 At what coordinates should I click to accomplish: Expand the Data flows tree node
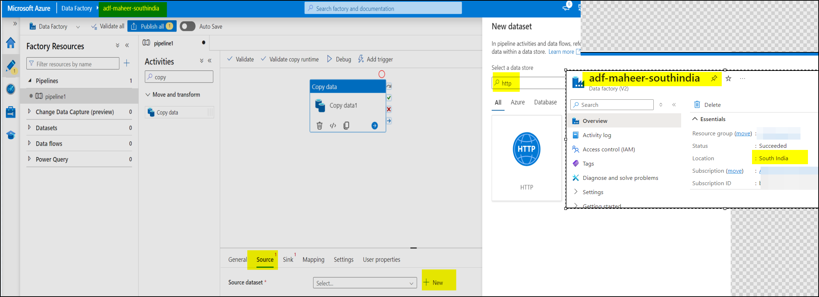pyautogui.click(x=29, y=143)
